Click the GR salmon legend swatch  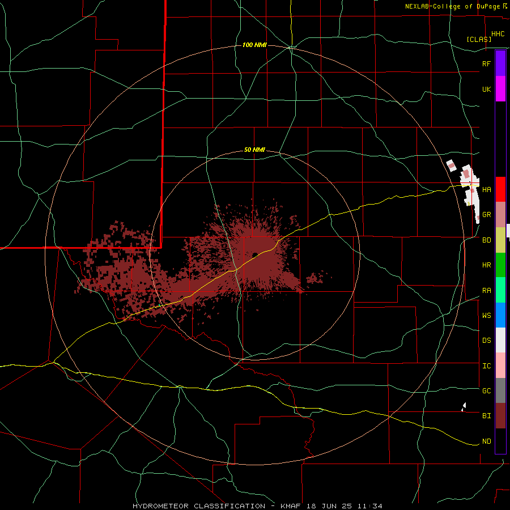coord(500,215)
